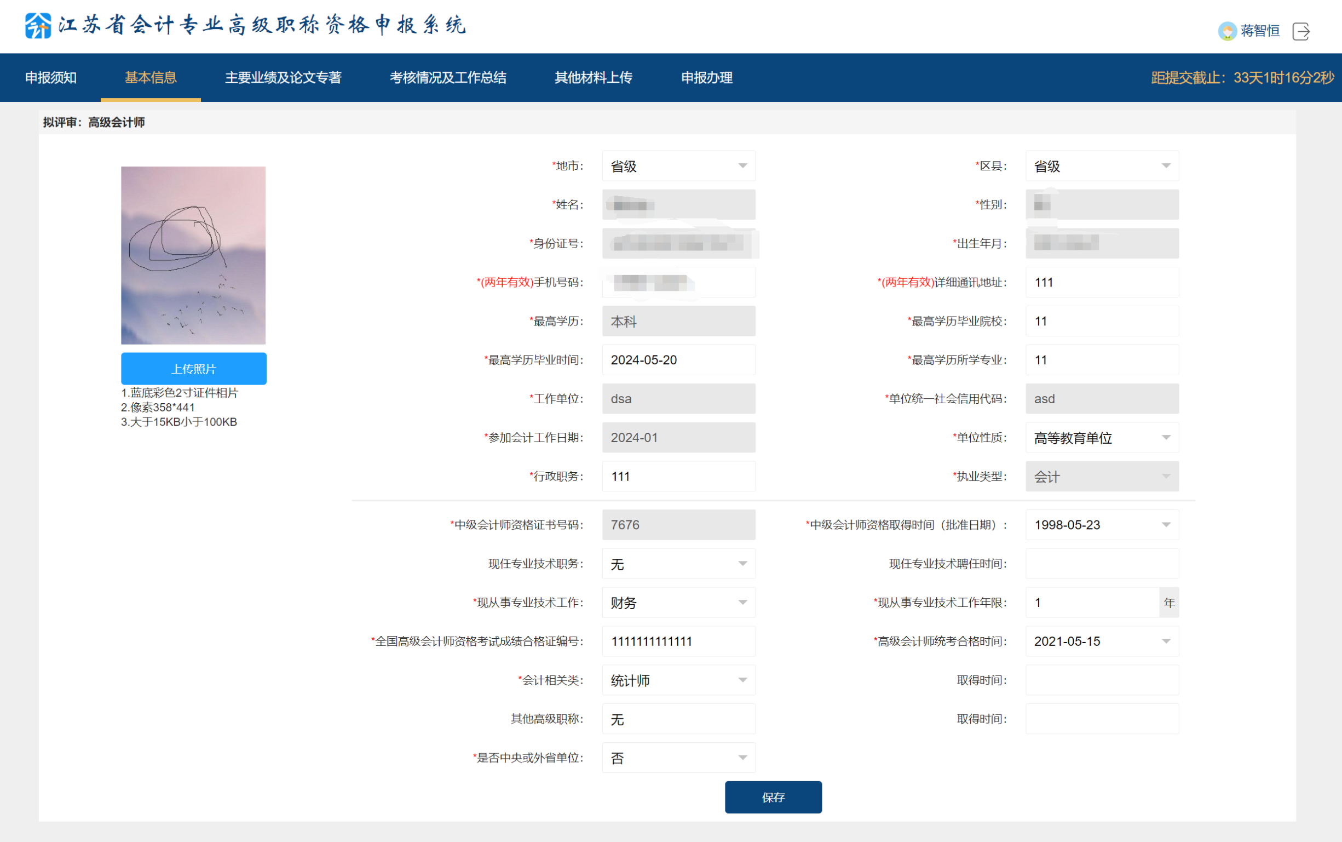Click the uploaded photo preview

pos(193,255)
